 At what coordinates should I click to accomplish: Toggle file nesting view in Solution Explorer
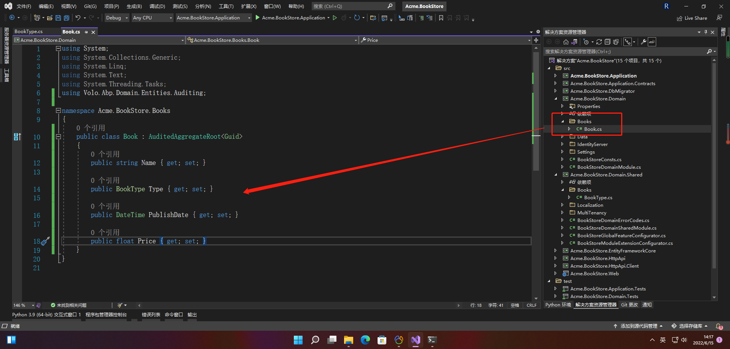(628, 42)
